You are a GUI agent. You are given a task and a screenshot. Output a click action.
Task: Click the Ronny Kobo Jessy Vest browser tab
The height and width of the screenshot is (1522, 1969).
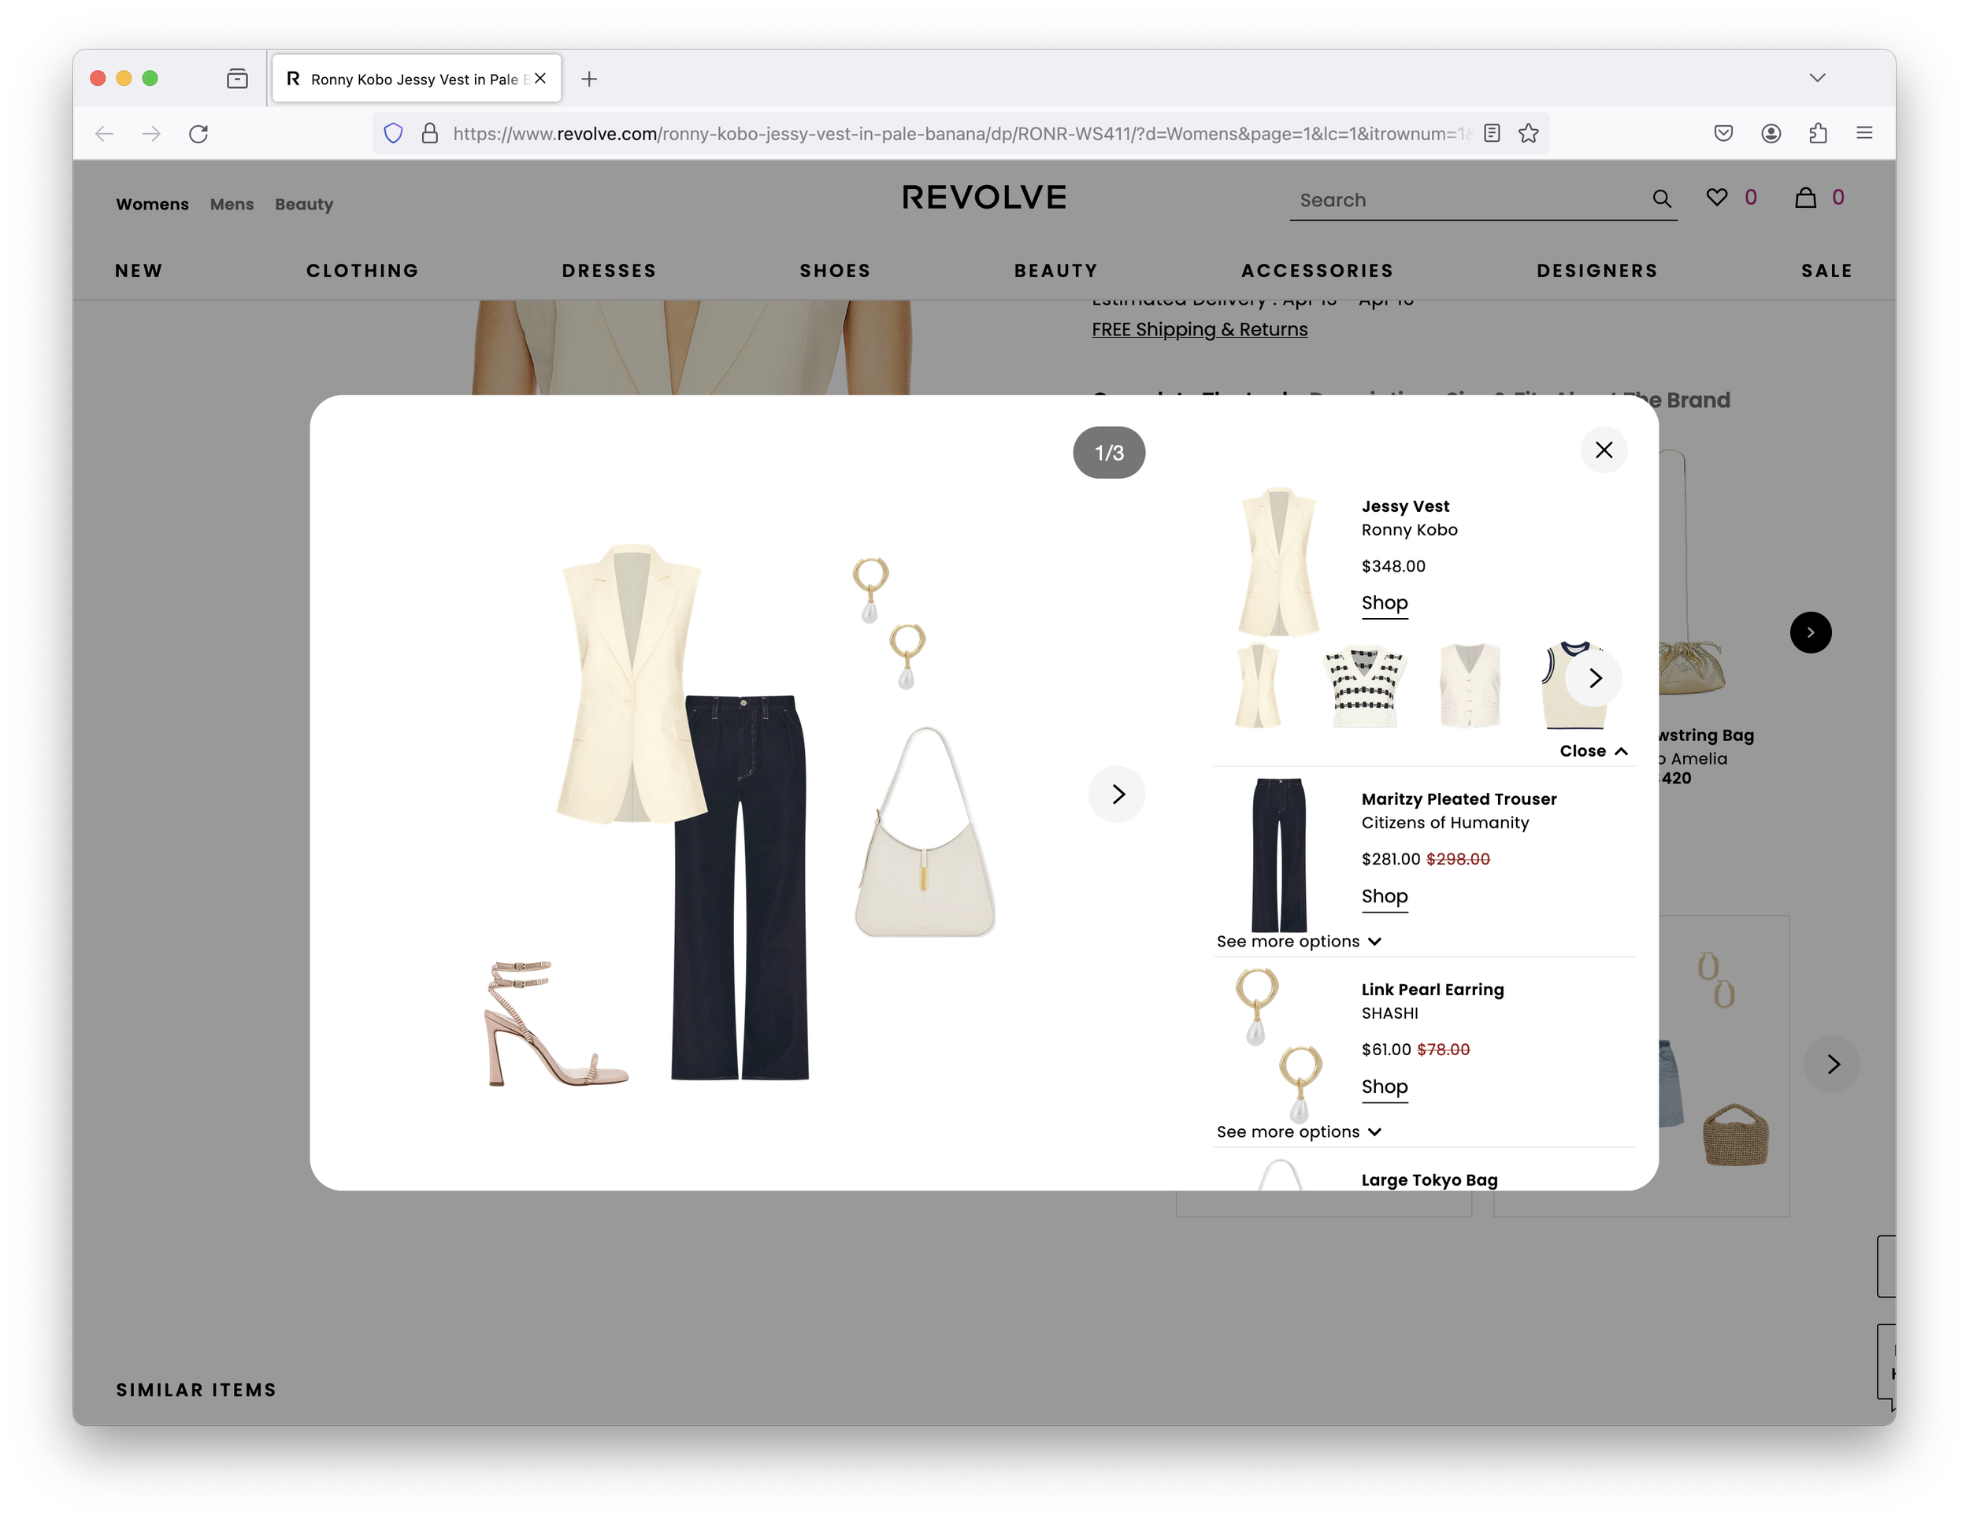(x=417, y=79)
